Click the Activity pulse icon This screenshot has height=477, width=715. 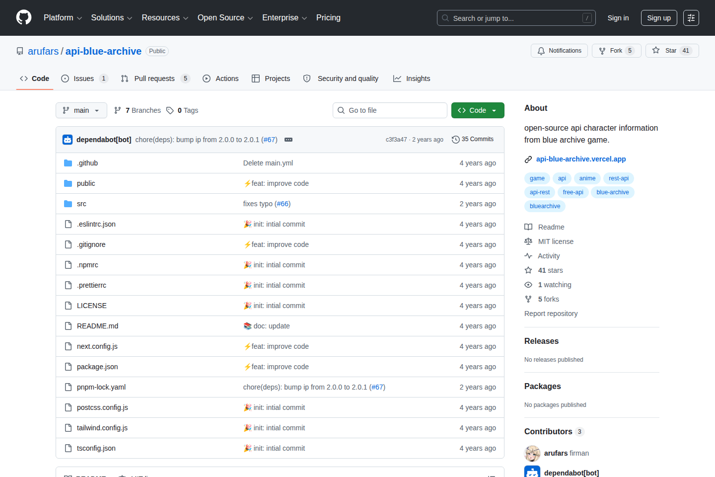pos(528,255)
